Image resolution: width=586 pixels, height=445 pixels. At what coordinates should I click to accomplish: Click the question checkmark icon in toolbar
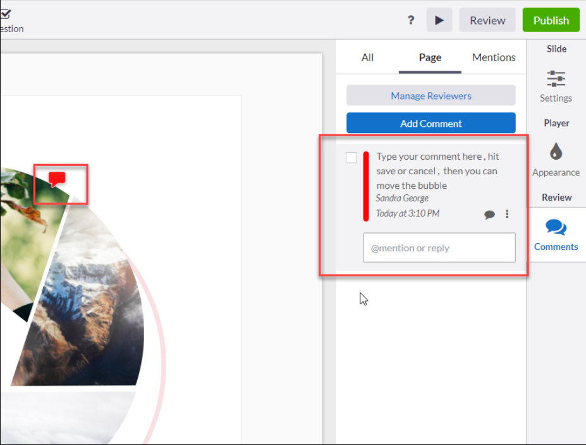pos(5,14)
